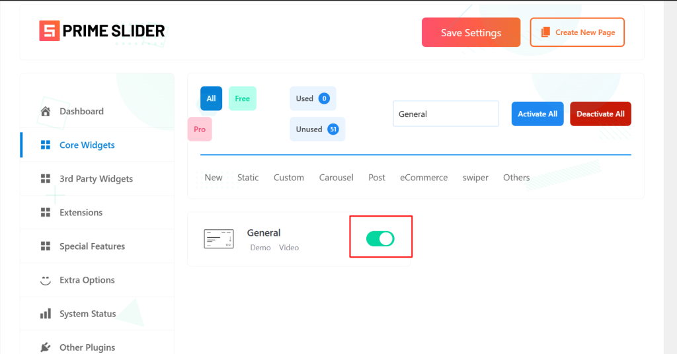Screen dimensions: 677x354
Task: Click the 3rd Party Widgets grid icon
Action: (x=46, y=178)
